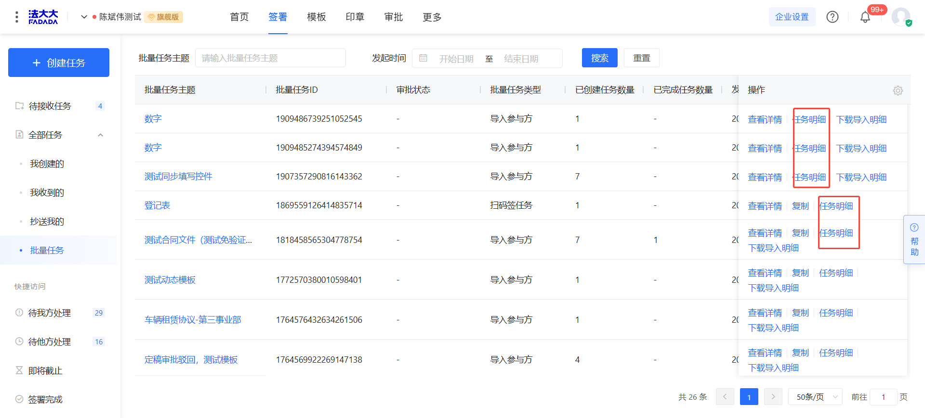Collapse the 全部任务 section
This screenshot has height=418, width=925.
[x=100, y=135]
